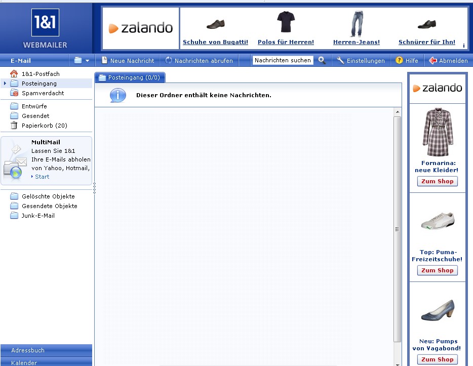This screenshot has width=473, height=366.
Task: Open Polos für Herren! link
Action: tap(286, 42)
